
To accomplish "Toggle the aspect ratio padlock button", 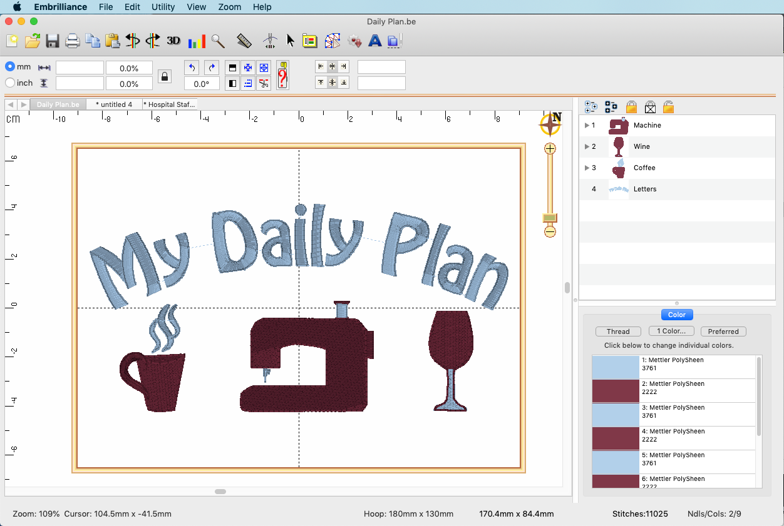I will [164, 76].
